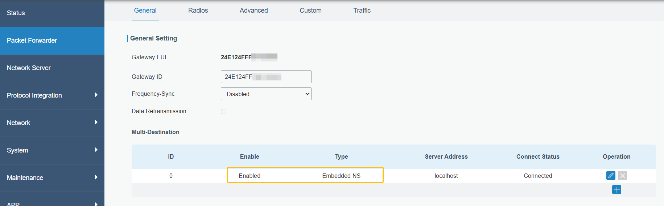Select the Gateway EUI value text
This screenshot has height=206, width=664.
tap(249, 57)
